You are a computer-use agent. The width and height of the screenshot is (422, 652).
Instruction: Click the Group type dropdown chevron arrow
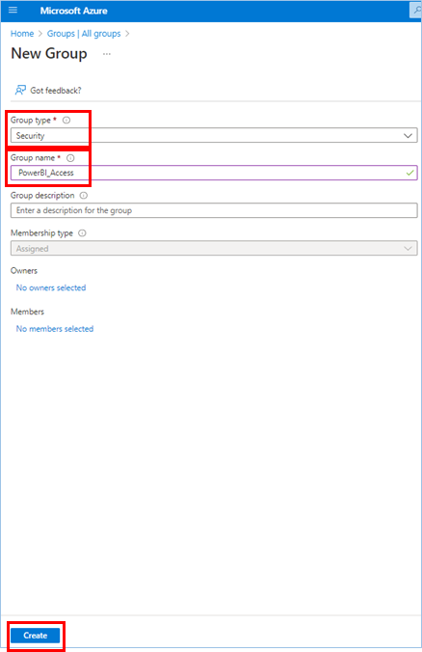(x=408, y=136)
